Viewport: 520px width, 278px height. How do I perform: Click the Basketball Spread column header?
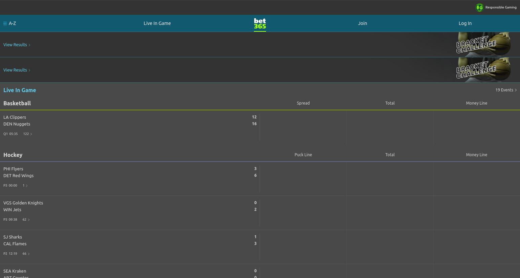point(303,103)
